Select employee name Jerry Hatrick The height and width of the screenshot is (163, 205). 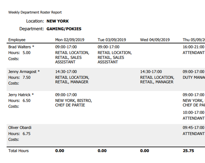coord(20,95)
